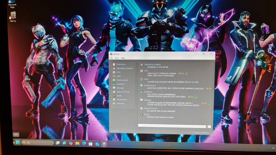Click the "2794GB Seagate" storage line
This screenshot has height=155, width=276.
pyautogui.click(x=170, y=103)
